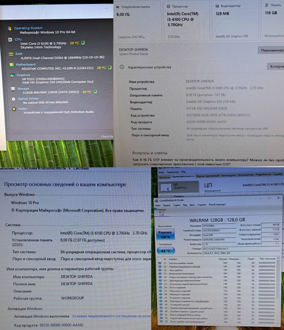This screenshot has height=330, width=284.
Task: Click 119GB WALRAM 128GB storage entry in Speccy
Action: (51, 92)
